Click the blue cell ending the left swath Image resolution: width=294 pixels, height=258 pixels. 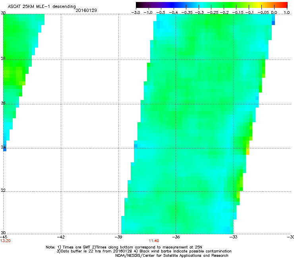point(5,149)
